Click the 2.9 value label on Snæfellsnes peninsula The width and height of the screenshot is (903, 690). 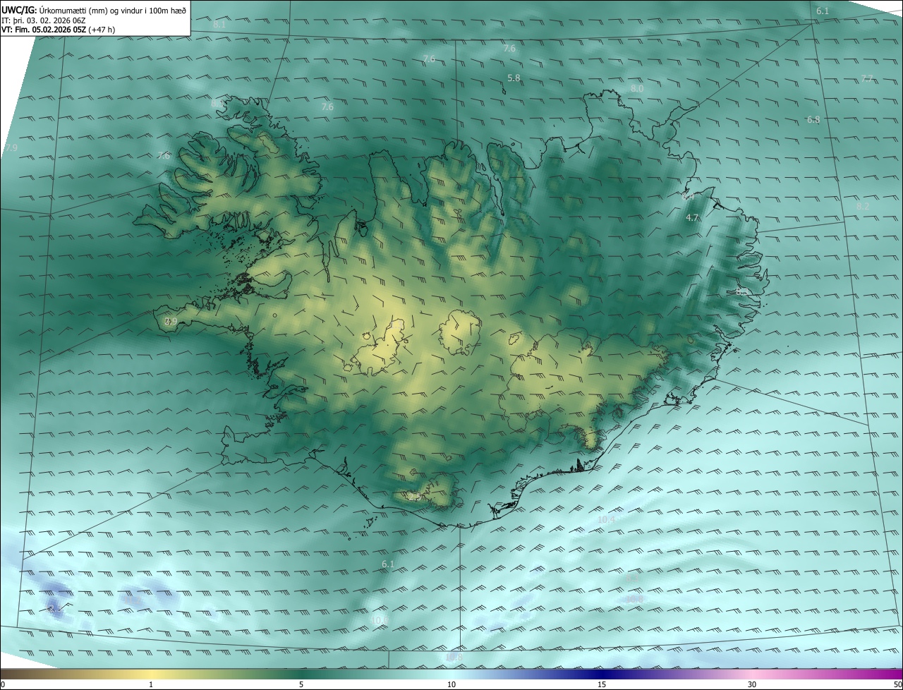(x=171, y=322)
